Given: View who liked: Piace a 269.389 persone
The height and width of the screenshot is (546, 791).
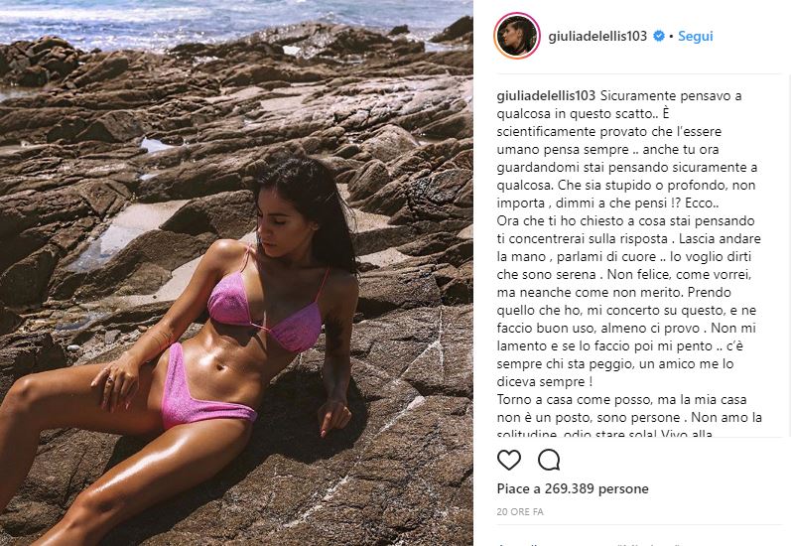Looking at the screenshot, I should 573,488.
